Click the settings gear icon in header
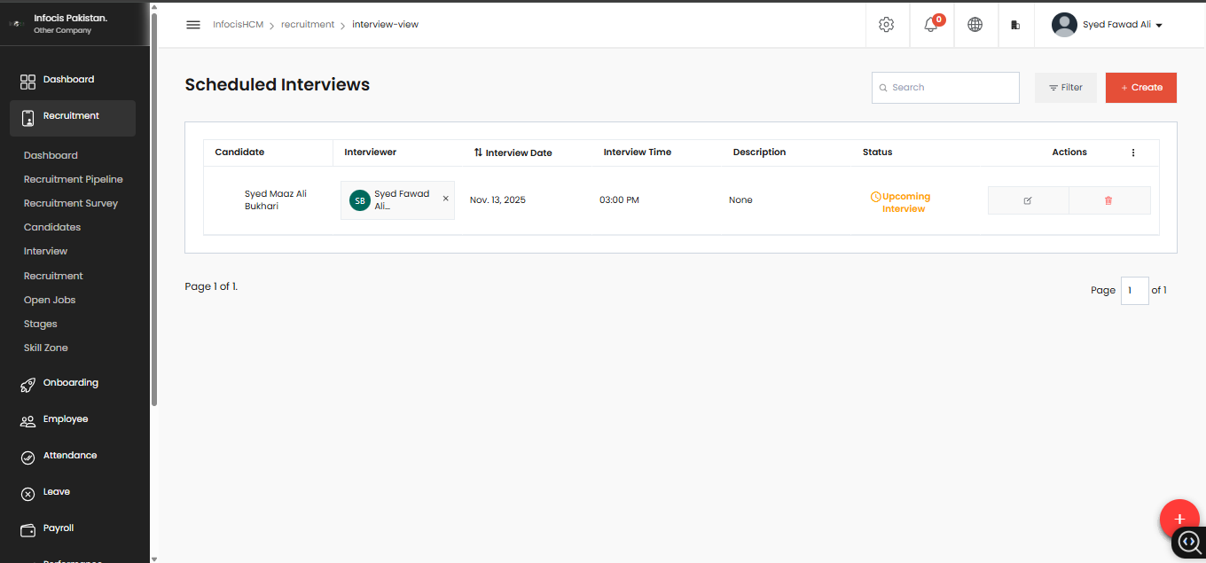Screen dimensions: 1206x563 (x=886, y=25)
